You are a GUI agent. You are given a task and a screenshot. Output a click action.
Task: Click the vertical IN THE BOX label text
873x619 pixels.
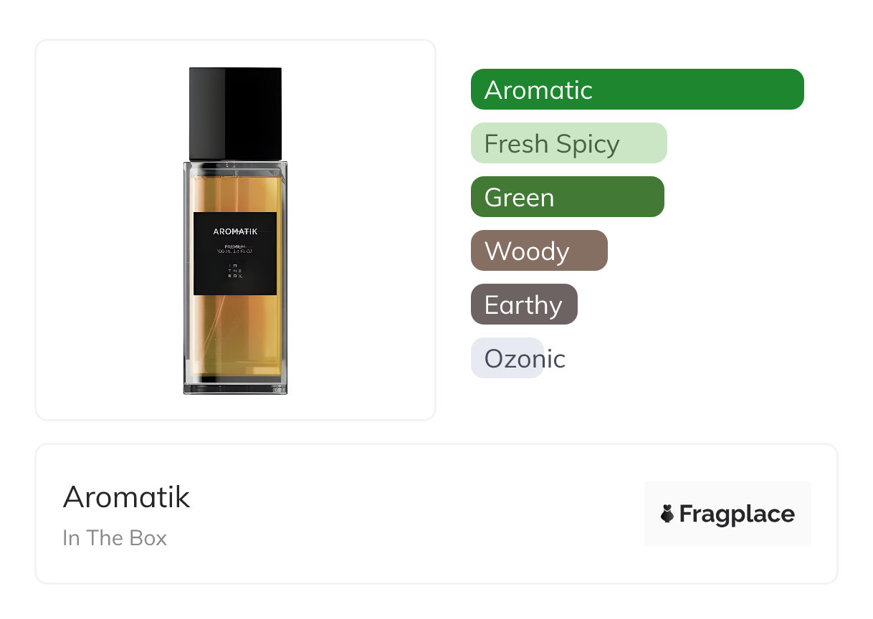235,271
